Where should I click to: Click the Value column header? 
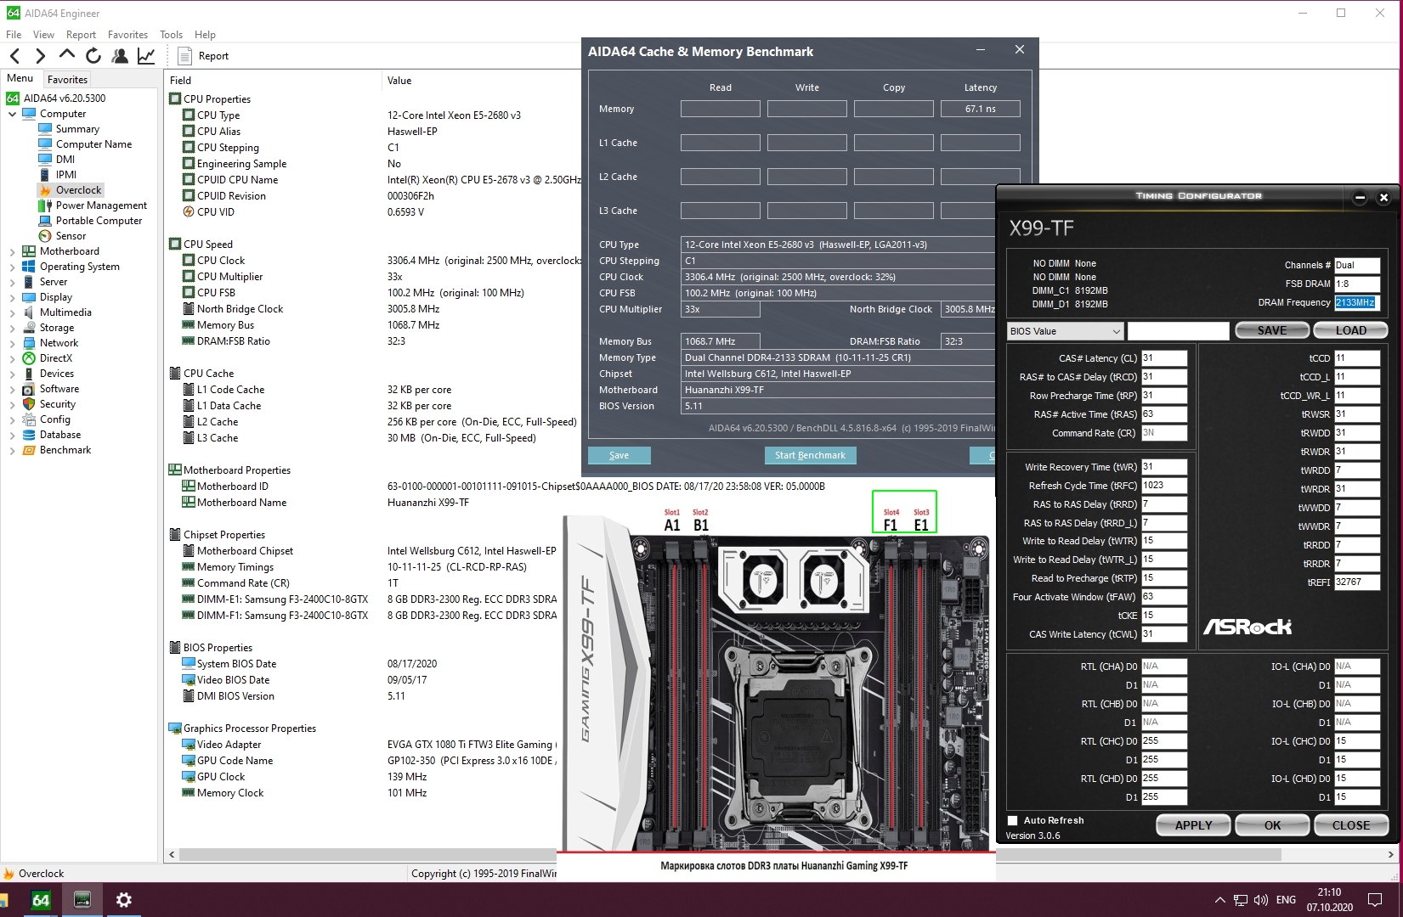399,81
